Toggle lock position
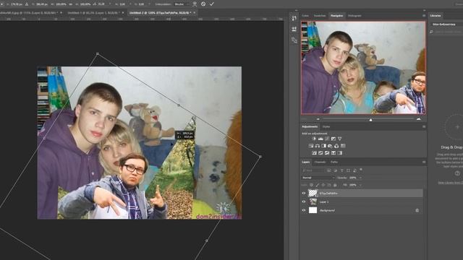Viewport: 463px width, 260px height. pyautogui.click(x=323, y=185)
